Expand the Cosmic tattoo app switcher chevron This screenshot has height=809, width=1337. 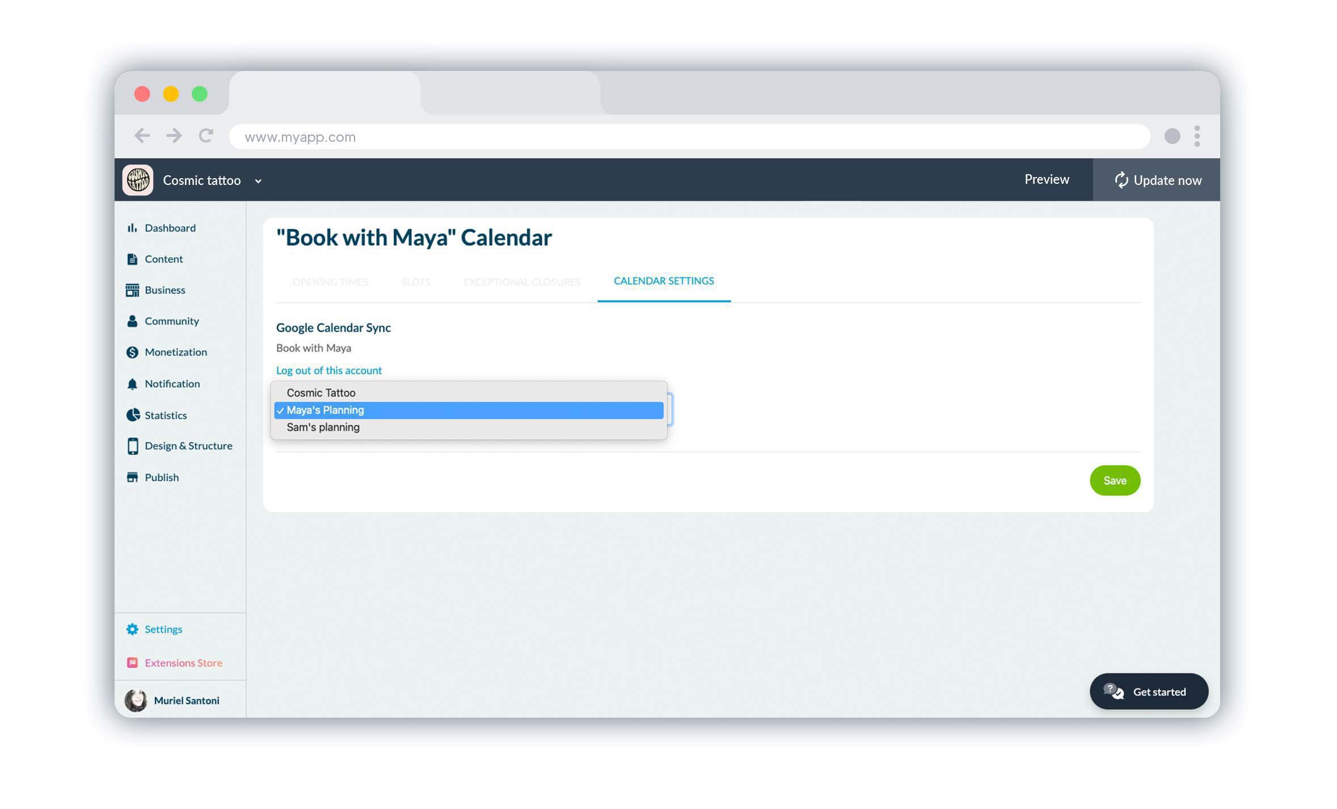tap(258, 181)
